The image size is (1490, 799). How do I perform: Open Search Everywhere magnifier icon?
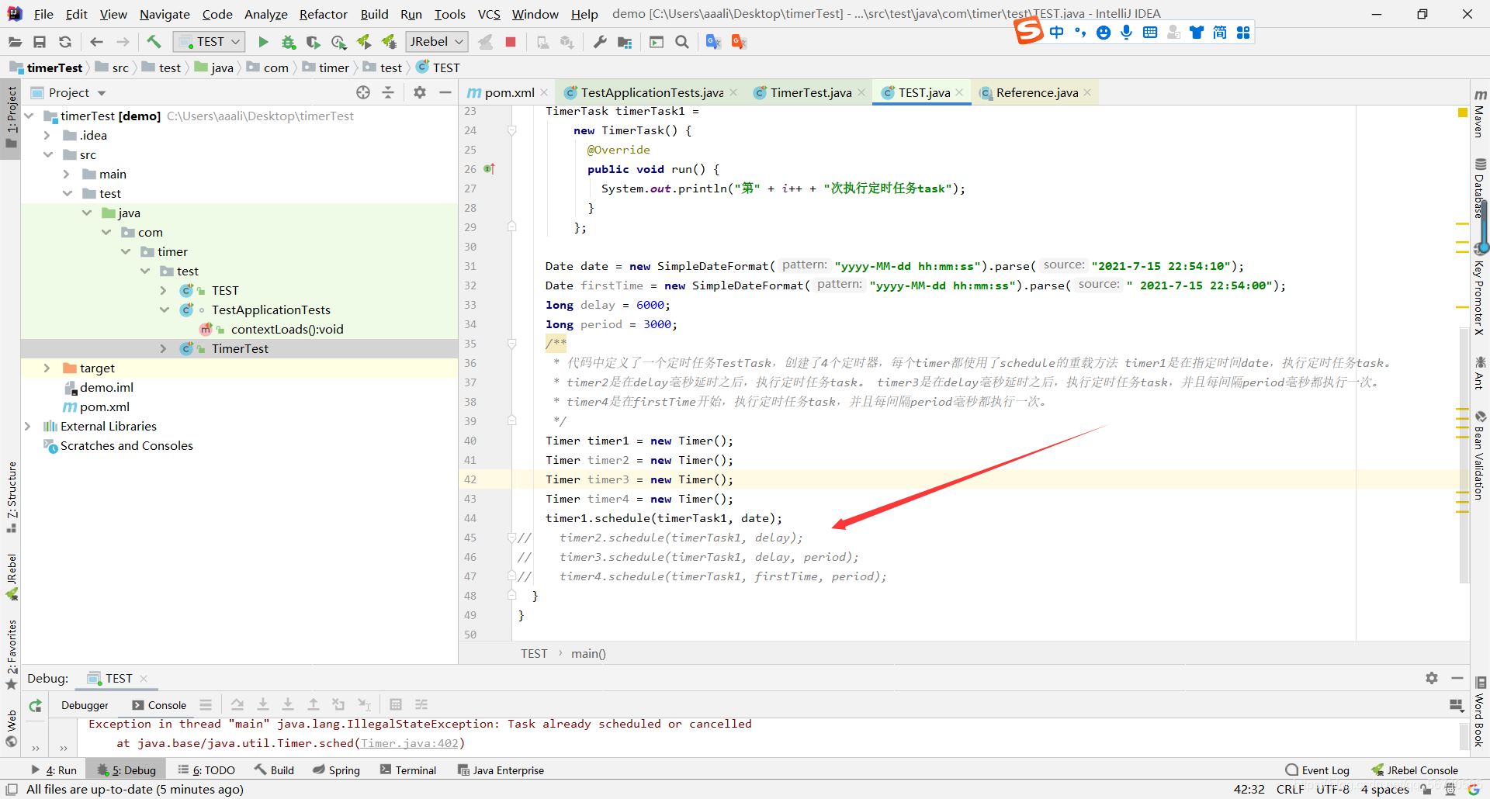click(x=682, y=42)
